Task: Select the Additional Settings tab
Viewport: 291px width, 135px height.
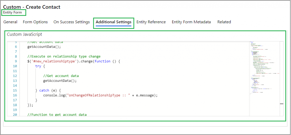Action: click(x=113, y=22)
